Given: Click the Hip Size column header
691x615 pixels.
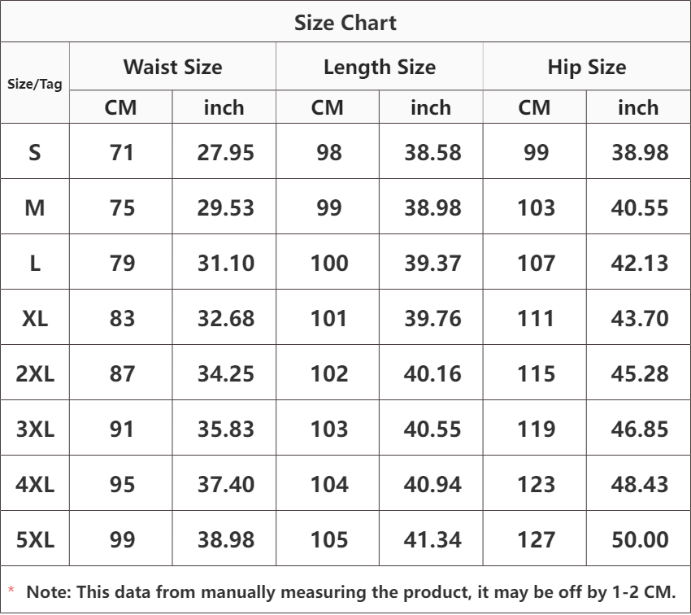Looking at the screenshot, I should point(586,67).
